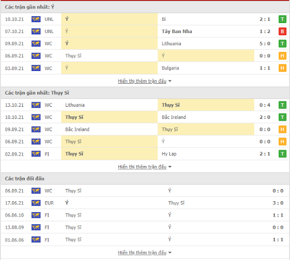Click the orange H badge for Ý vs Bulgaria
Image resolution: width=290 pixels, height=260 pixels.
click(x=282, y=68)
